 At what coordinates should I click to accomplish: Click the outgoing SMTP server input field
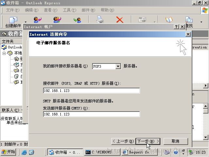pos(91,114)
